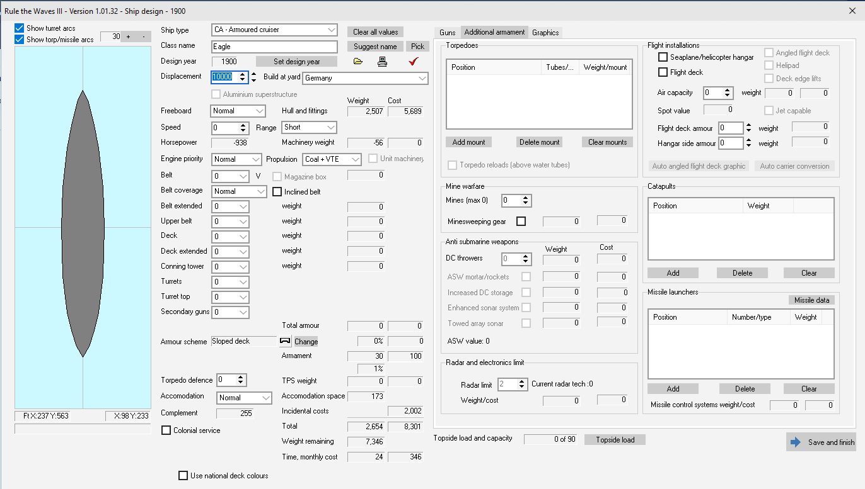Click the Weight/mount column header in Torpedoes

click(605, 67)
